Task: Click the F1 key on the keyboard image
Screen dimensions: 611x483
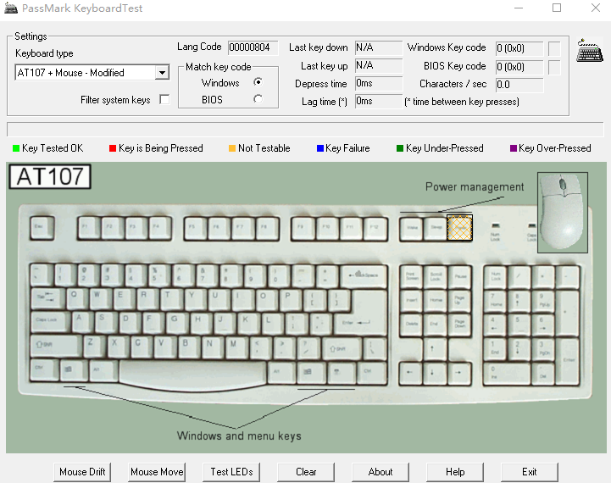Action: click(x=88, y=228)
